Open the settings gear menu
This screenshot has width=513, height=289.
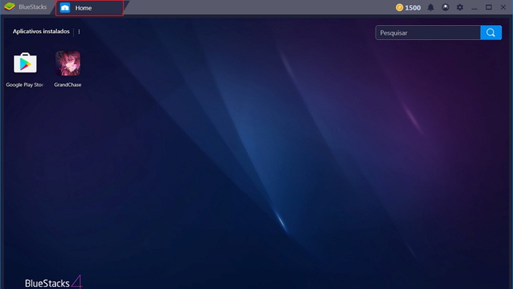tap(460, 7)
